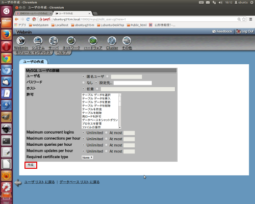Viewport: 255px width, 204px height.
Task: Follow the ユーザリストに戻る link
Action: [39, 182]
